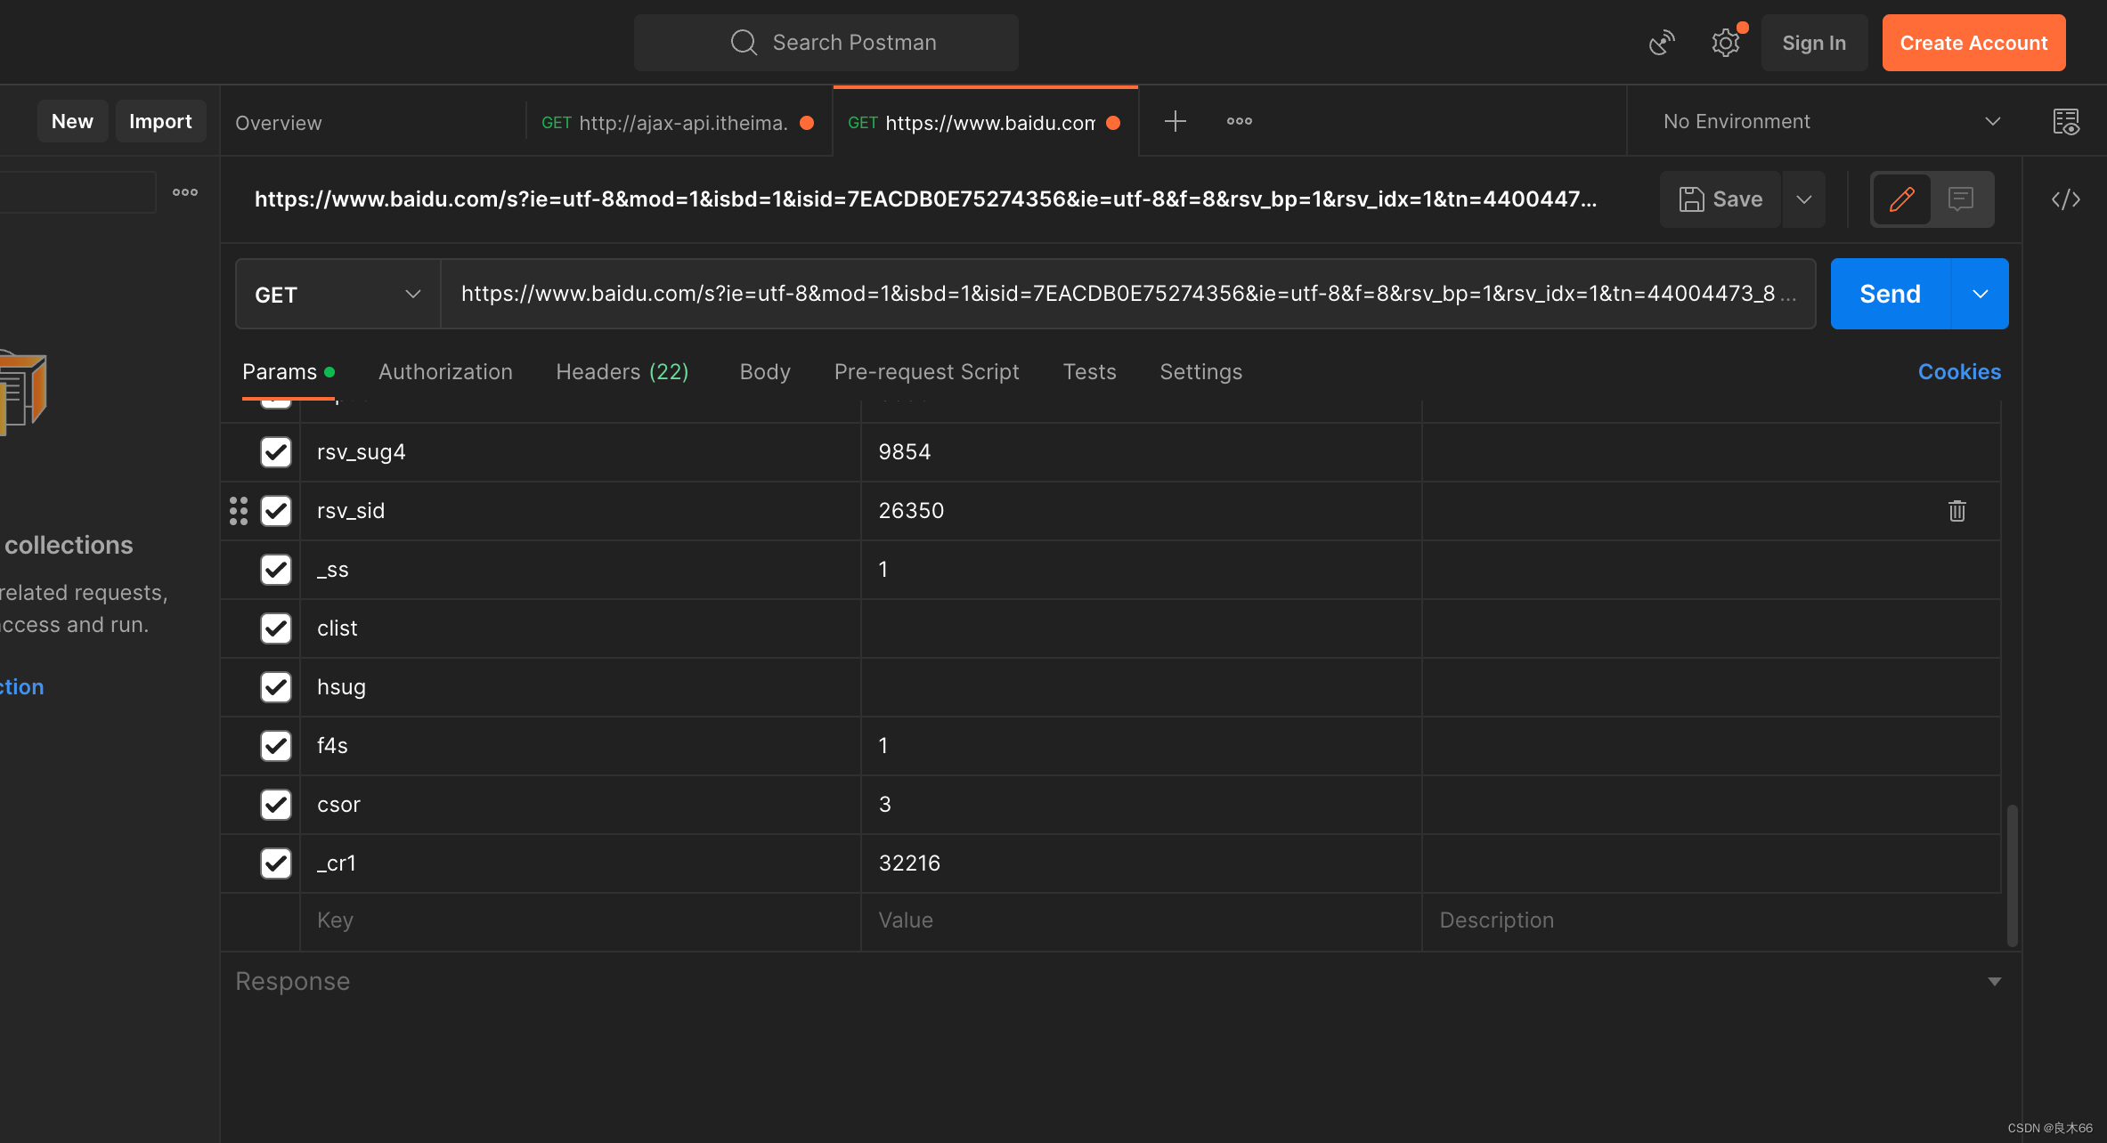Click the Send button
The image size is (2107, 1143).
(x=1890, y=294)
